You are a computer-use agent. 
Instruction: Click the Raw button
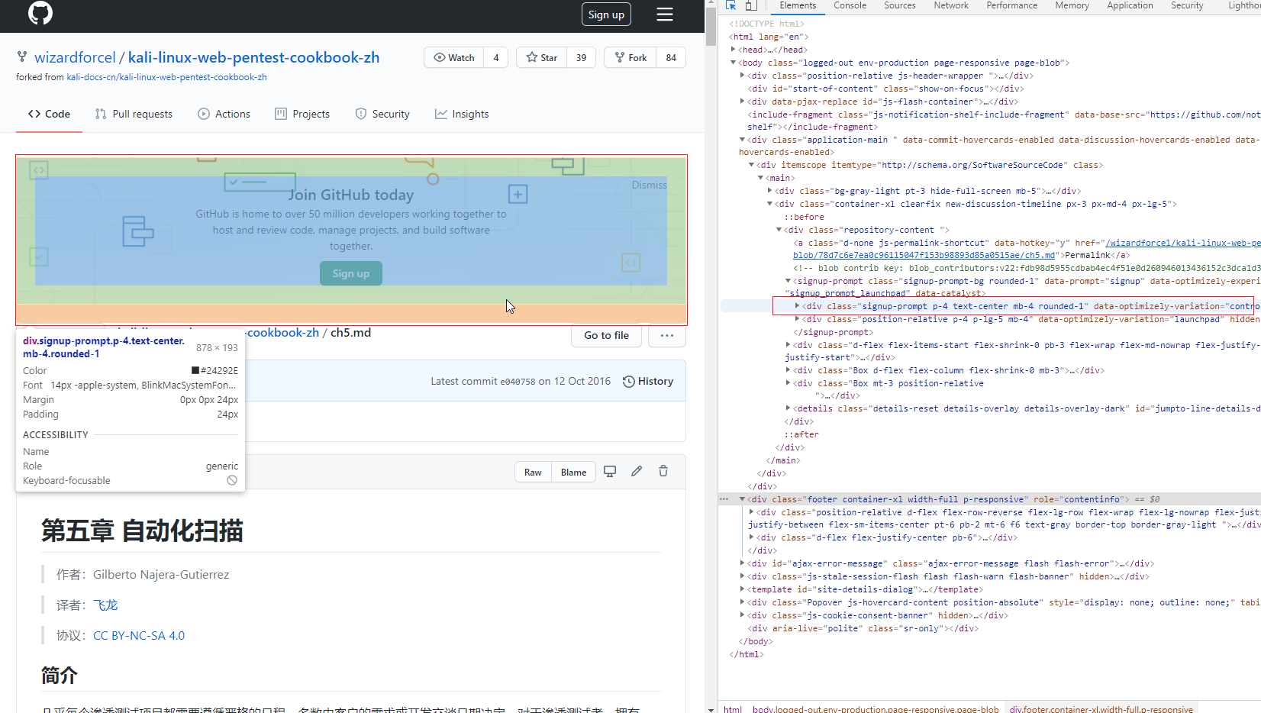pos(533,472)
